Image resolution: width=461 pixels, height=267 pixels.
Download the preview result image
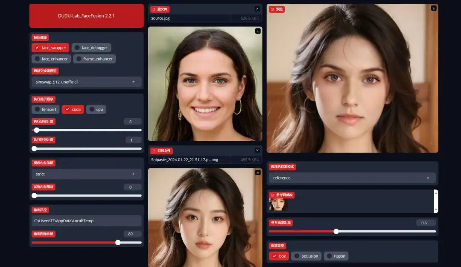[433, 8]
